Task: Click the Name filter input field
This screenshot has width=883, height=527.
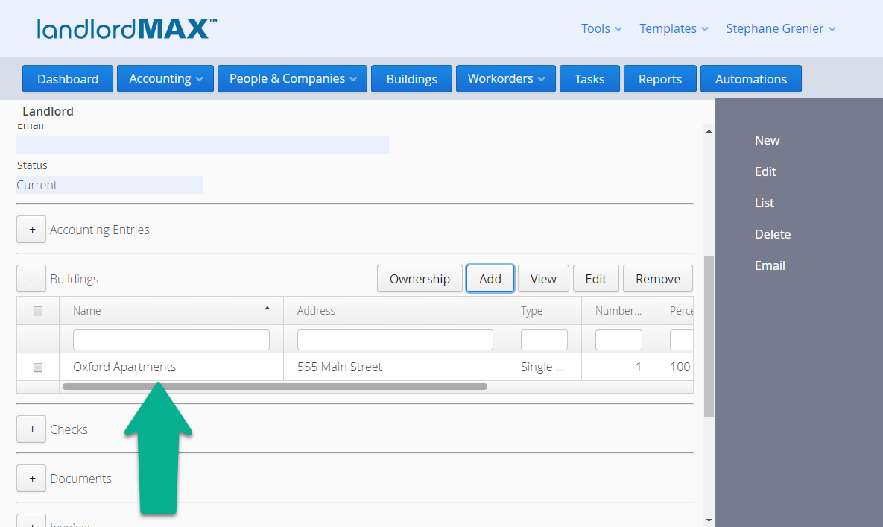Action: coord(171,339)
